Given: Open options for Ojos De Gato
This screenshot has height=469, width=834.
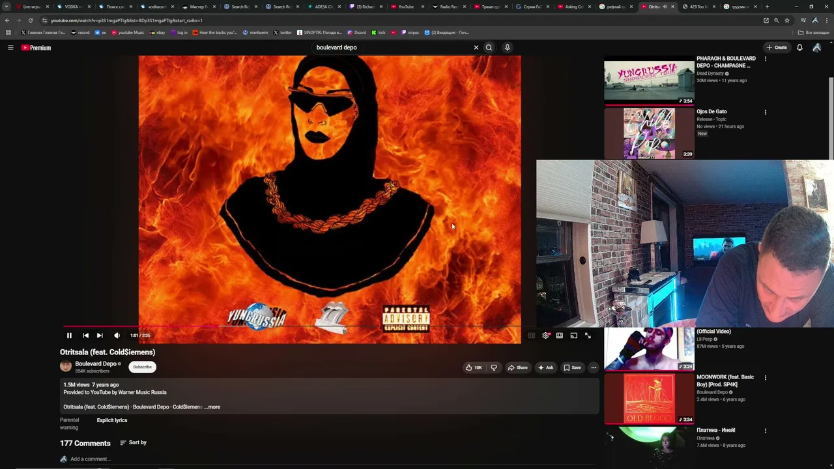Looking at the screenshot, I should point(766,112).
